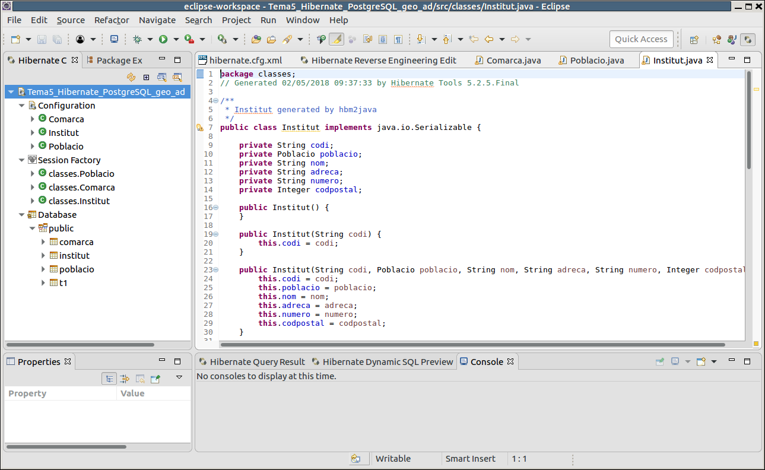
Task: Toggle Show Categories in Properties panel
Action: (109, 378)
